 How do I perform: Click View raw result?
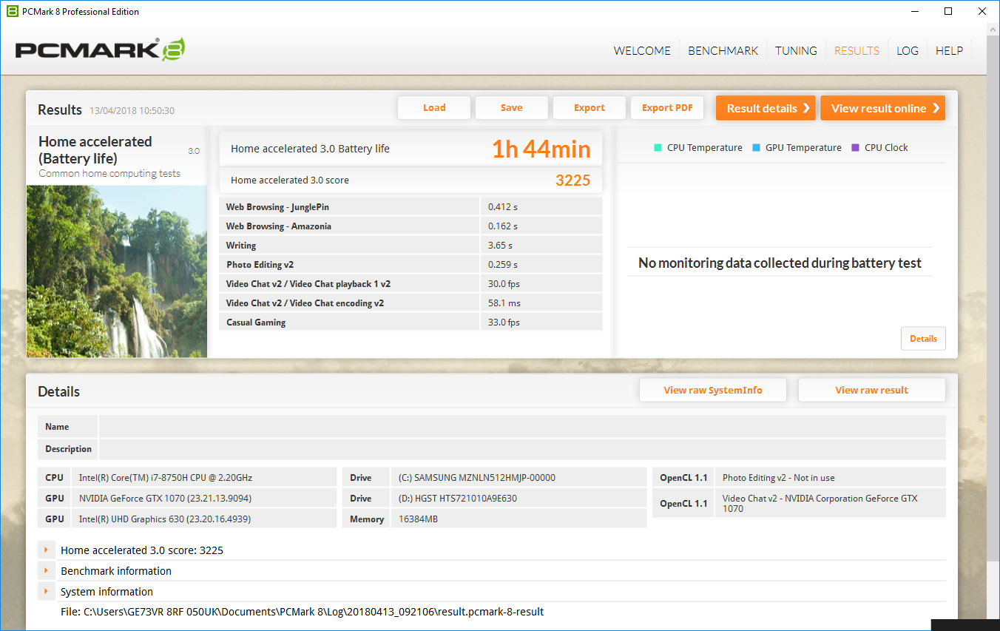[872, 391]
